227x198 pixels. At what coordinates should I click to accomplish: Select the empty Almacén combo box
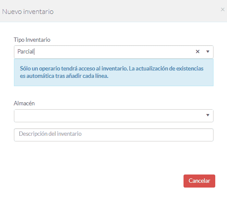click(113, 116)
